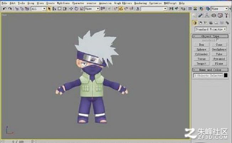The width and height of the screenshot is (232, 143).
Task: Activate the Unlink Selection tool
Action: [22, 9]
